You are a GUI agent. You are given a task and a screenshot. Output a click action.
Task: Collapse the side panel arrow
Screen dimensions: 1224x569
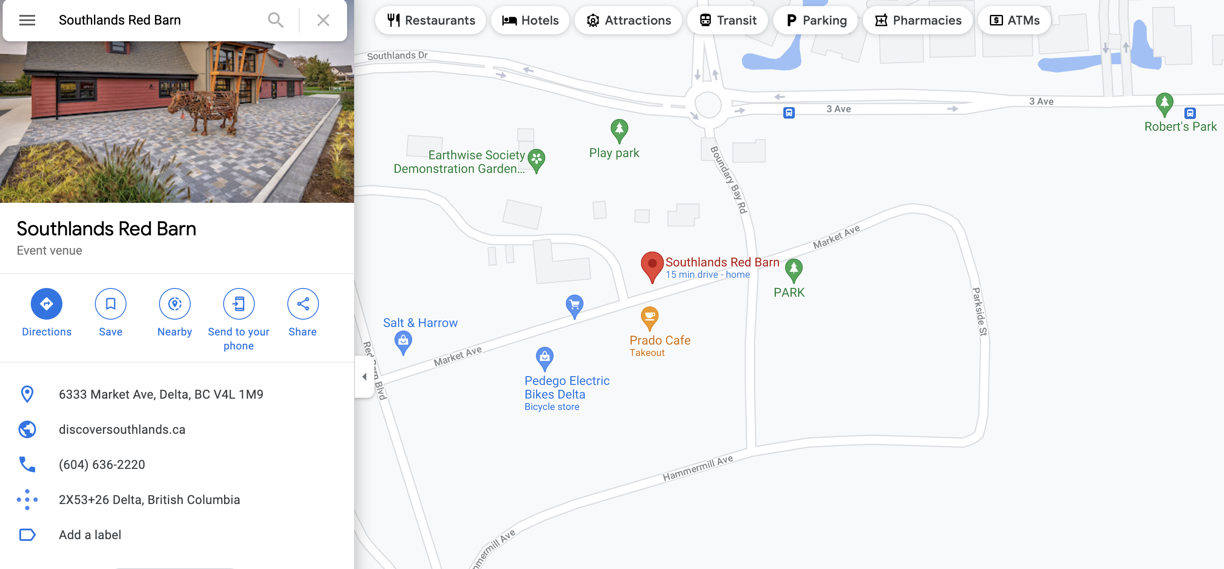pos(364,377)
